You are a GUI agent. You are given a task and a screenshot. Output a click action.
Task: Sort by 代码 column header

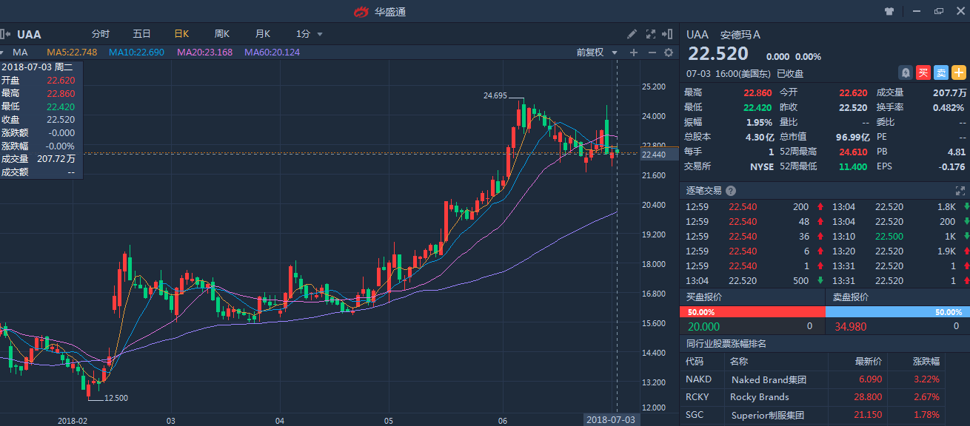pyautogui.click(x=695, y=362)
